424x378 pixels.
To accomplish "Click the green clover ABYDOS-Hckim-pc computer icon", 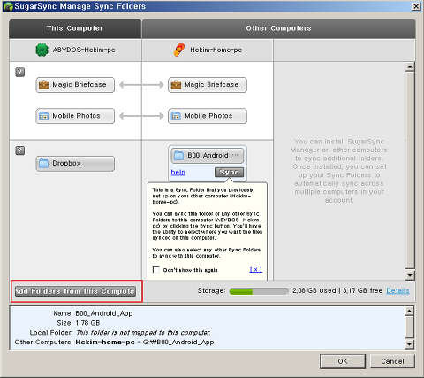I will coord(42,50).
